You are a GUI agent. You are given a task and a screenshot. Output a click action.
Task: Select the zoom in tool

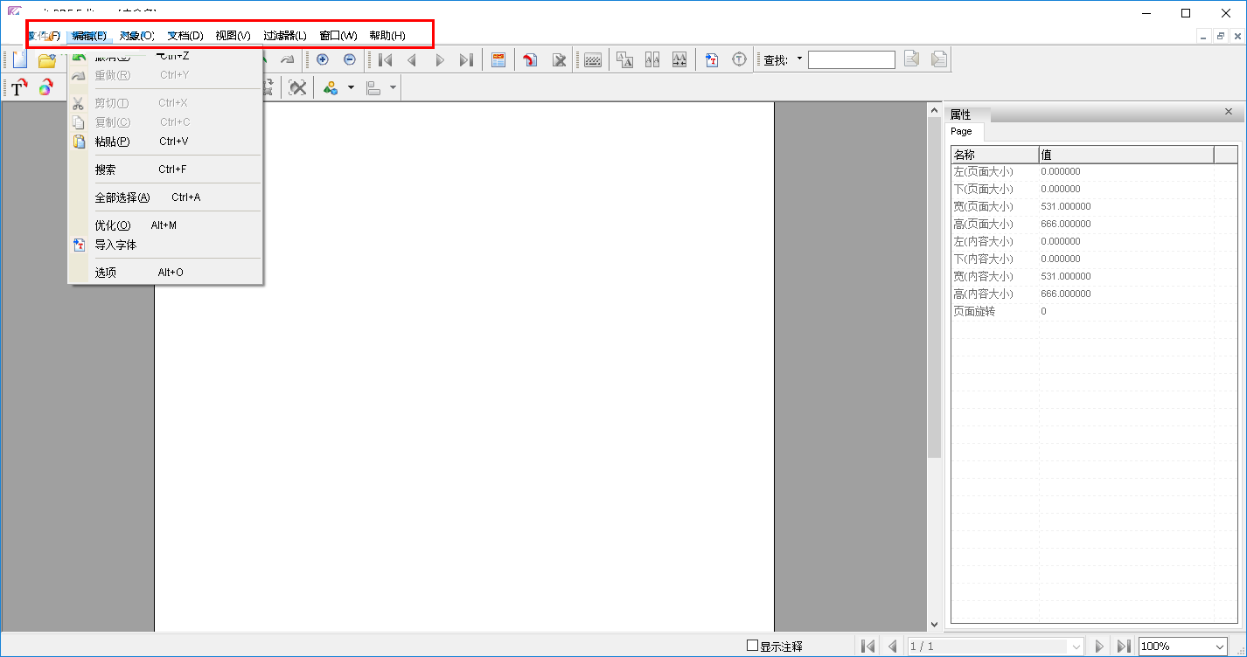pos(322,59)
